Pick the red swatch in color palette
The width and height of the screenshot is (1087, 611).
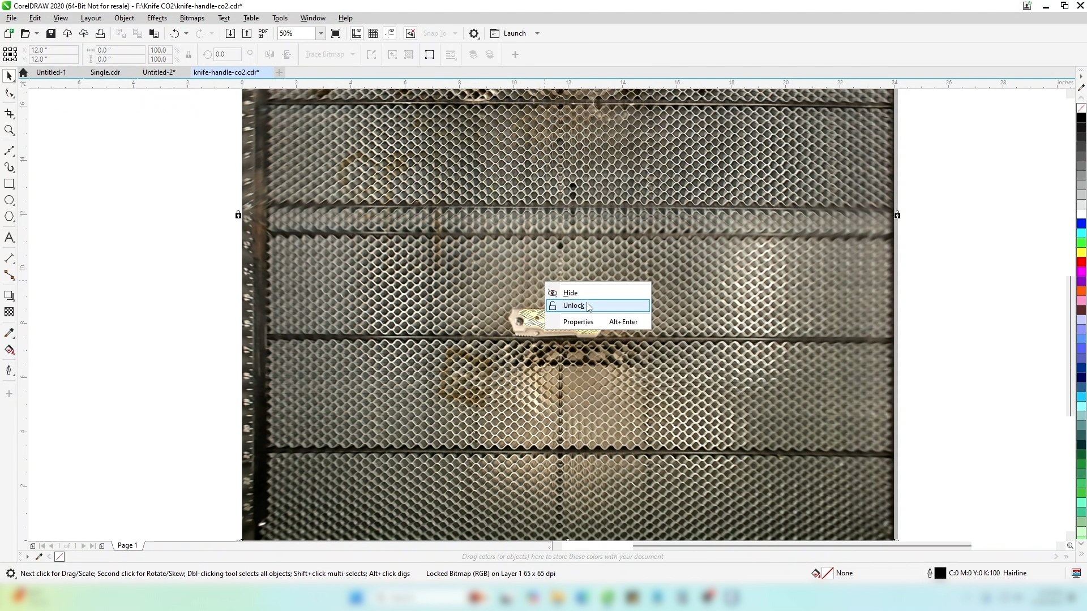tap(1081, 262)
